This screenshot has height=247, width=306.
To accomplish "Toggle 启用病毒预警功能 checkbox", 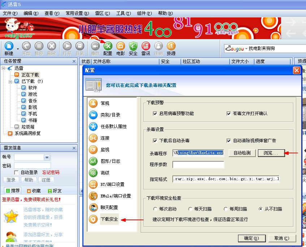I will [x=155, y=114].
